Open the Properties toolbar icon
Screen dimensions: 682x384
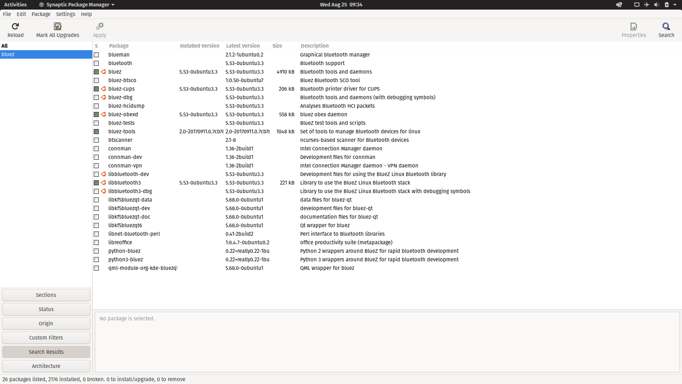pos(634,26)
